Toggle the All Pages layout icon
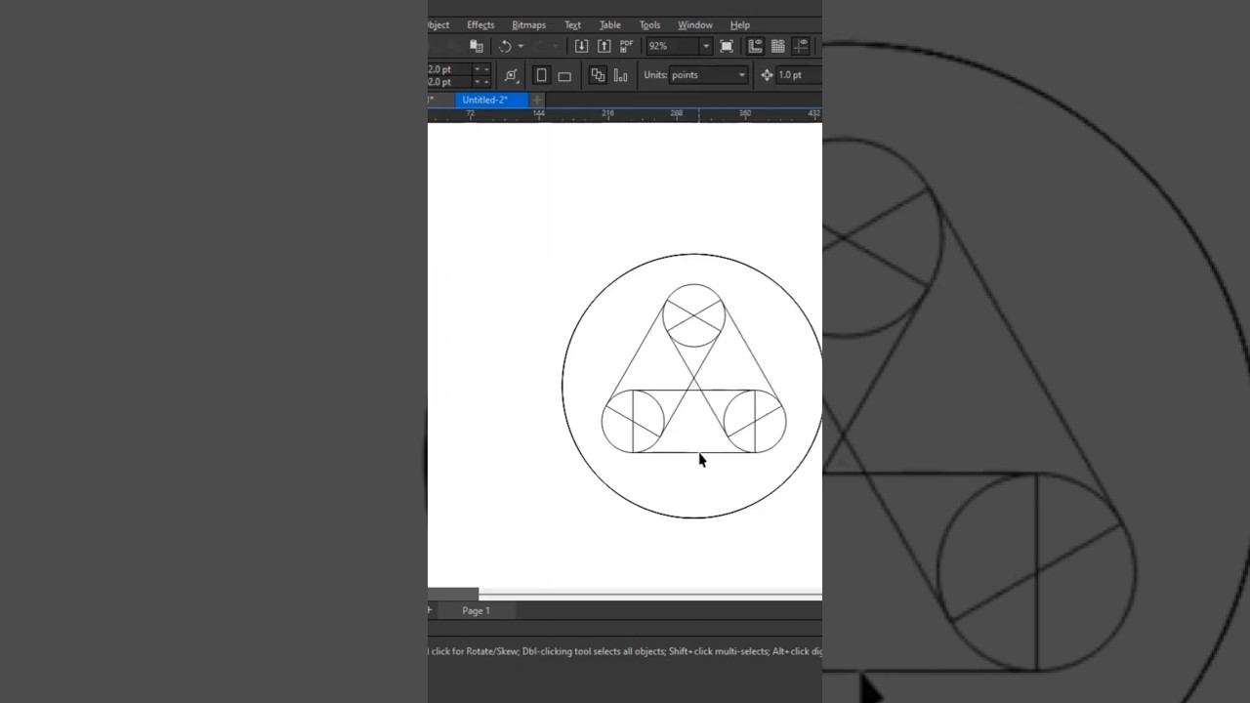 point(598,75)
